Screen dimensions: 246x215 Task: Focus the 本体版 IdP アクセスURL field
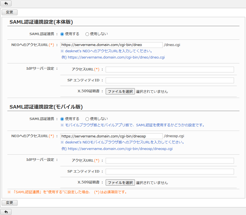point(170,69)
